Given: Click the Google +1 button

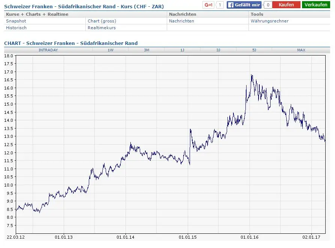Looking at the screenshot, I should 208,5.
